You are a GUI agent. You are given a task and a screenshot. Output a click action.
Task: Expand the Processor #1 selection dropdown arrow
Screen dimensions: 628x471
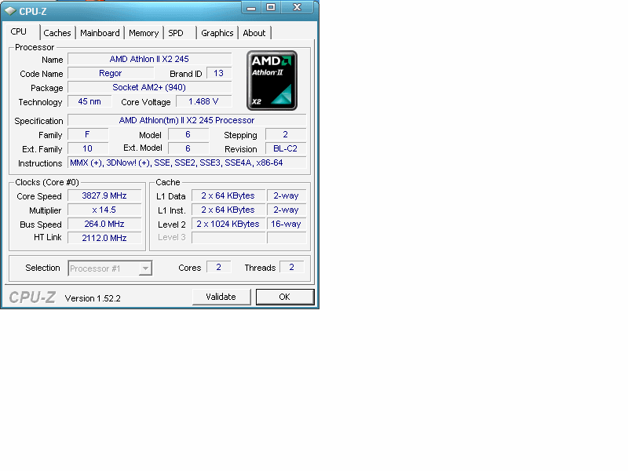click(145, 268)
